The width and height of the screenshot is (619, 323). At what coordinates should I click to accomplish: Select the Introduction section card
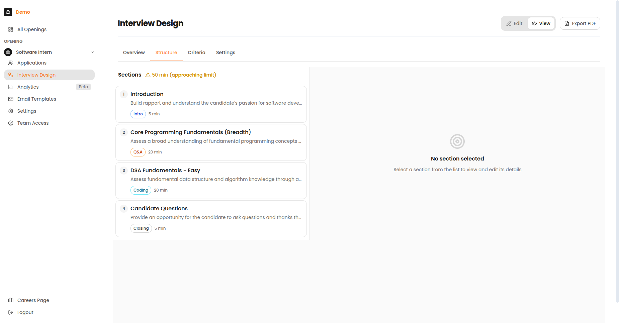(x=211, y=104)
